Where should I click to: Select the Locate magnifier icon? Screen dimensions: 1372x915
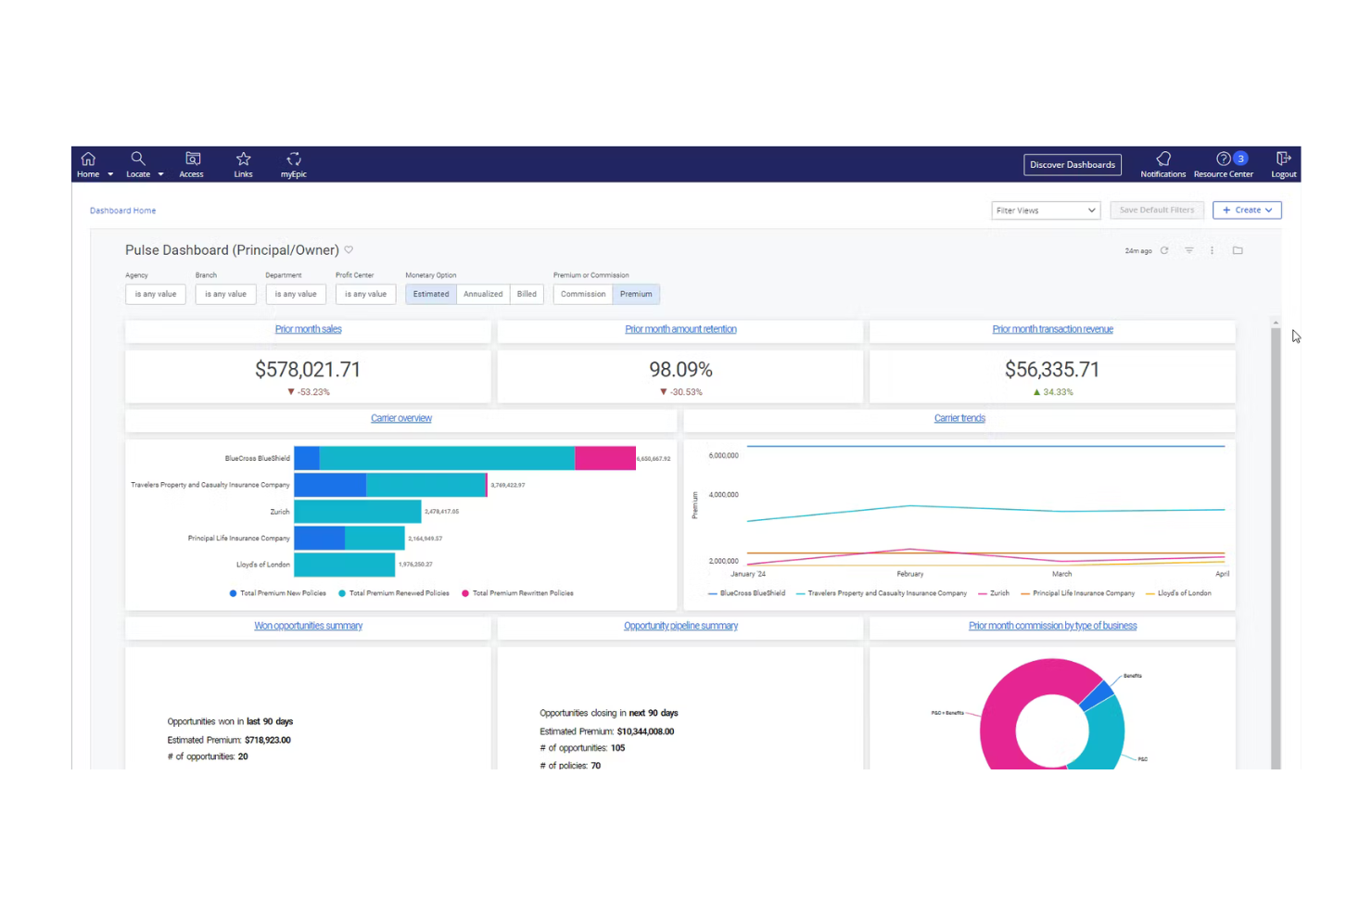tap(138, 159)
